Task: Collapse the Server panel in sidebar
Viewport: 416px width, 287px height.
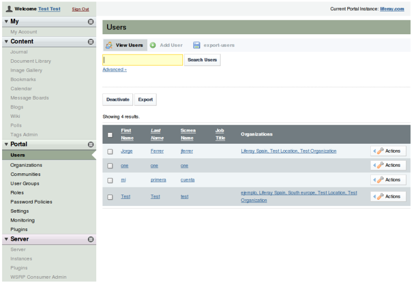Action: [90, 239]
